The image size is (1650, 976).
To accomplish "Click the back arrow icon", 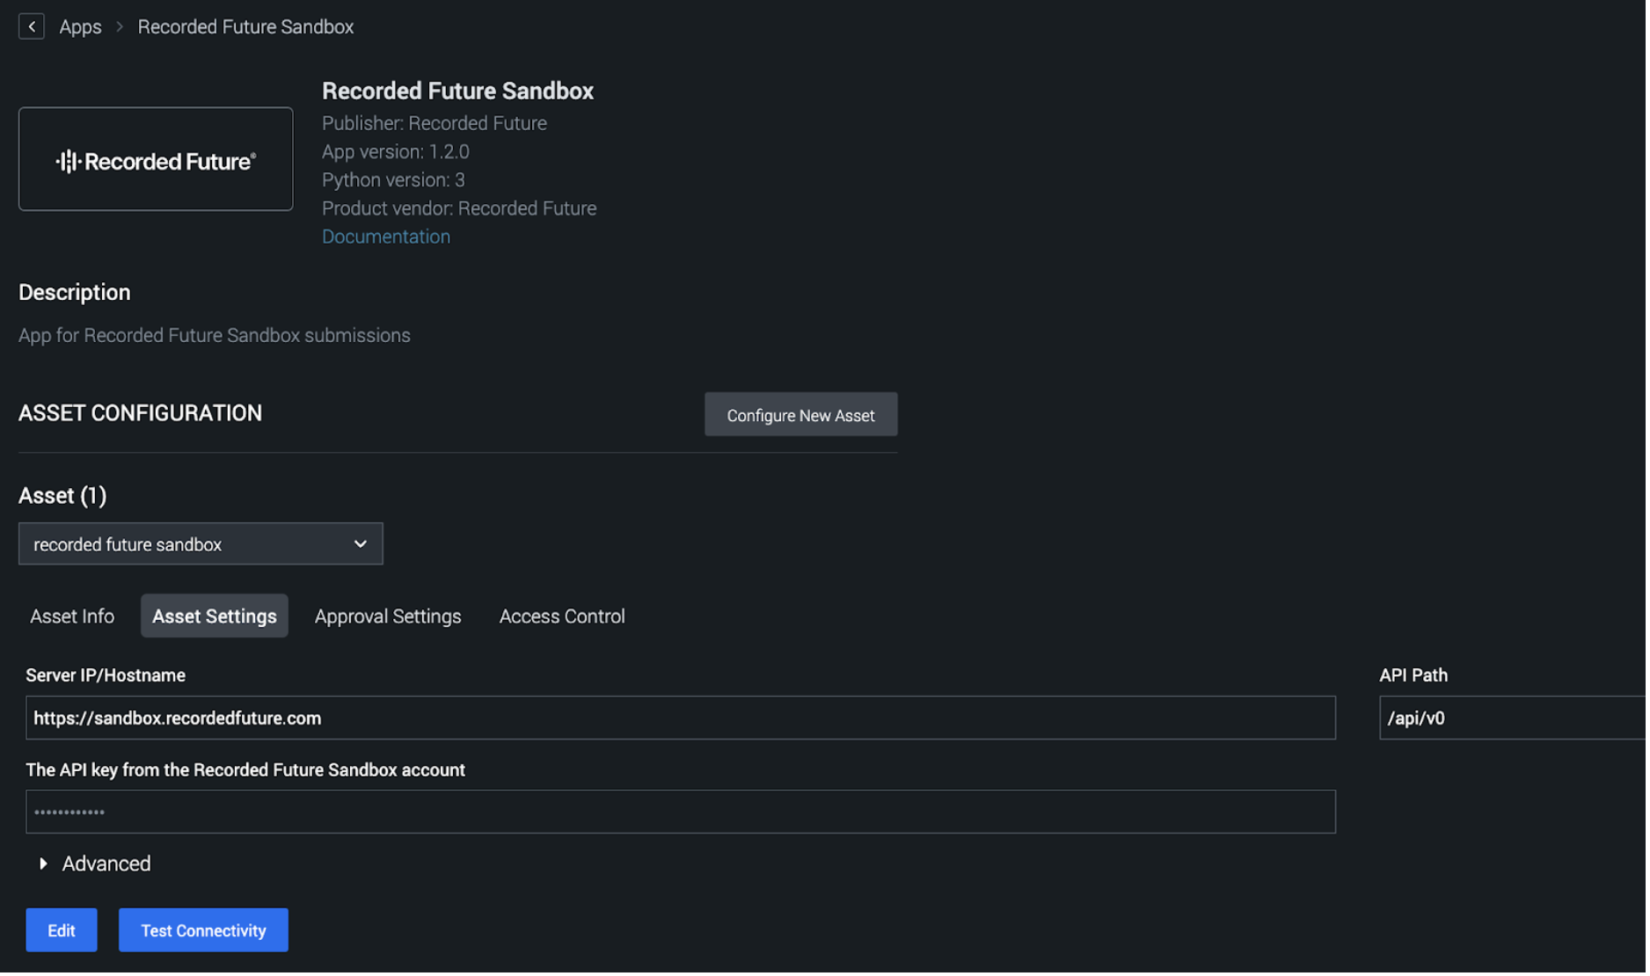I will click(x=32, y=26).
